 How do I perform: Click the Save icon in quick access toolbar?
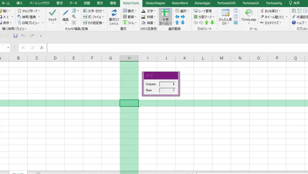point(15,36)
